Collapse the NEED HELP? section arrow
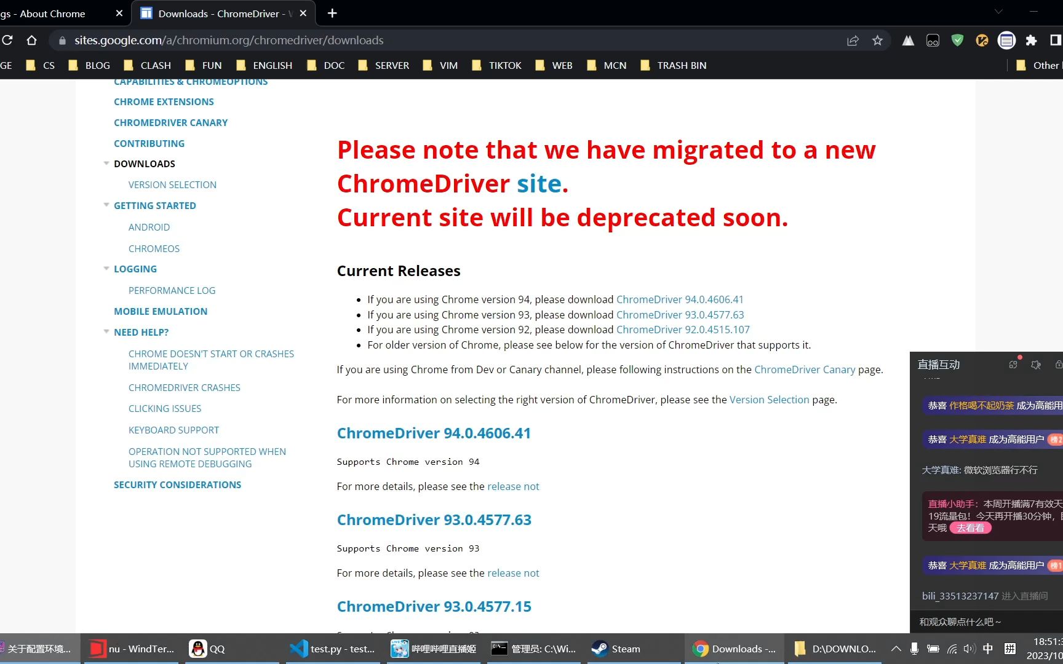The image size is (1063, 664). (x=106, y=331)
